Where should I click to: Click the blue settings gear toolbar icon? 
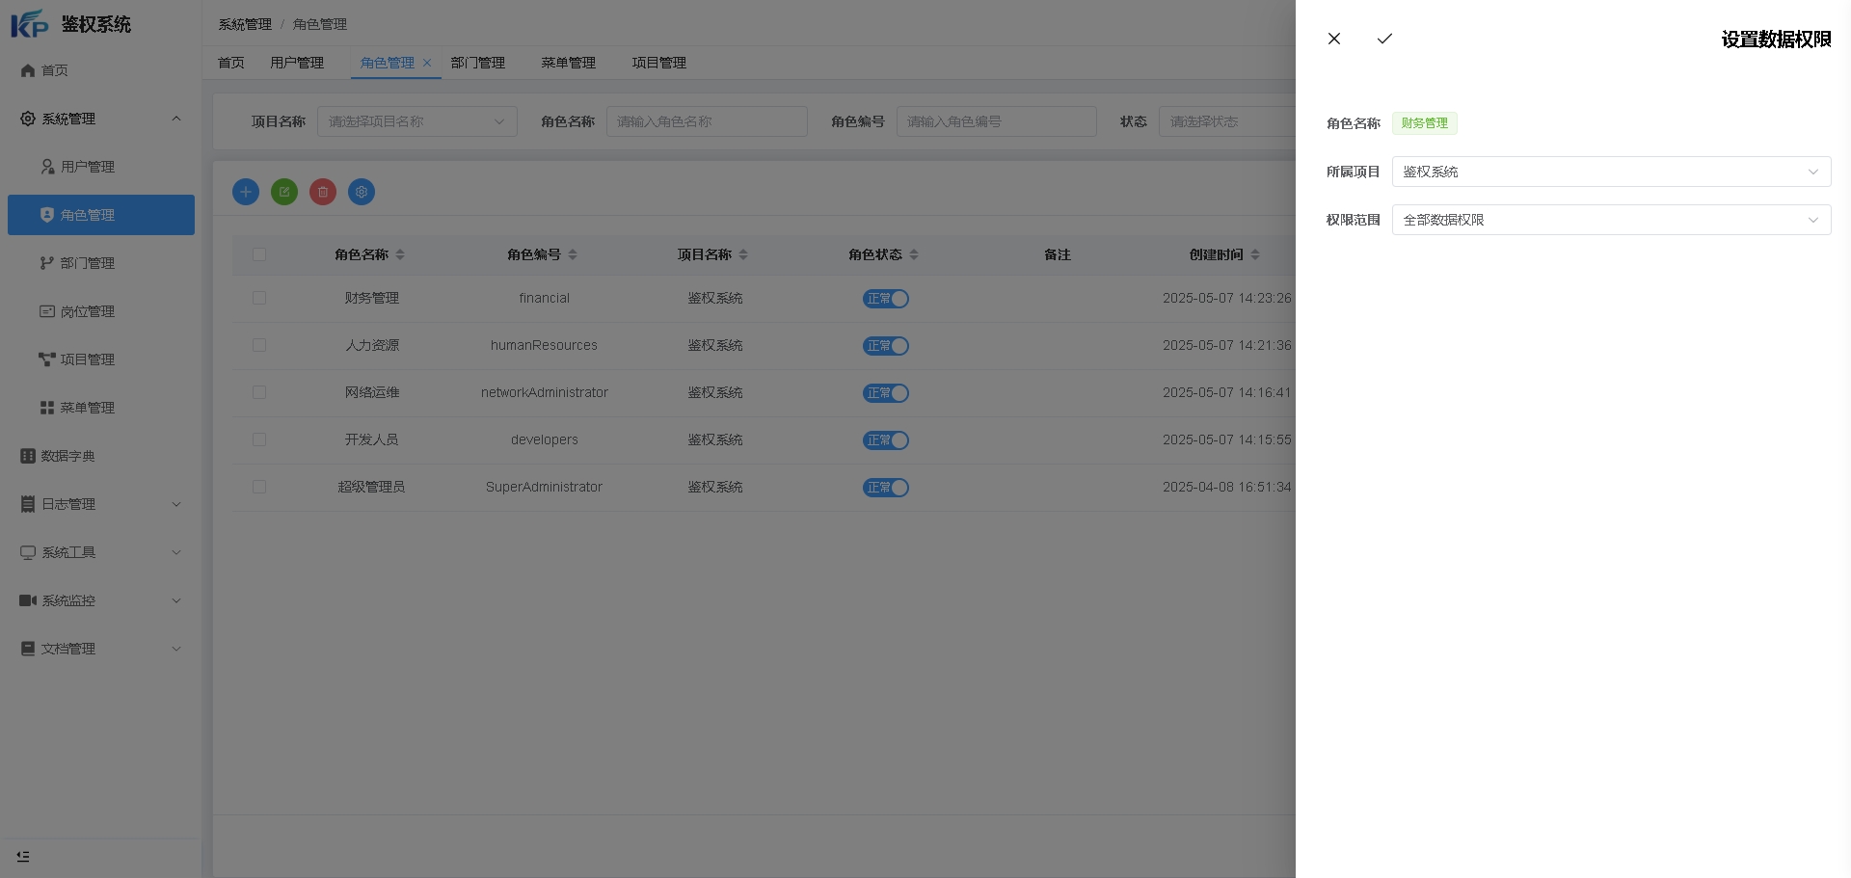(x=362, y=192)
